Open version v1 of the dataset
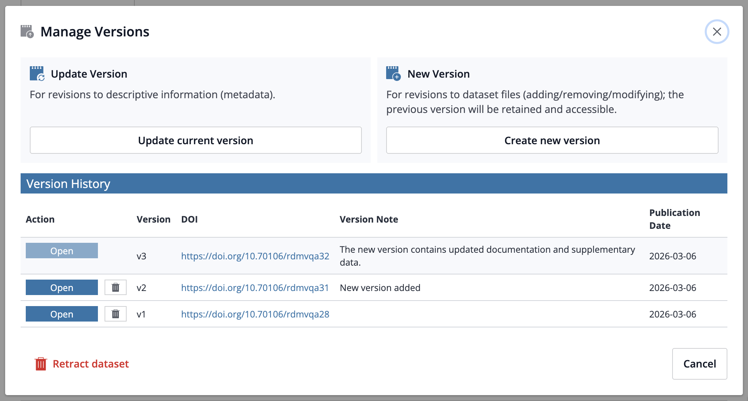This screenshot has height=401, width=748. [x=62, y=314]
